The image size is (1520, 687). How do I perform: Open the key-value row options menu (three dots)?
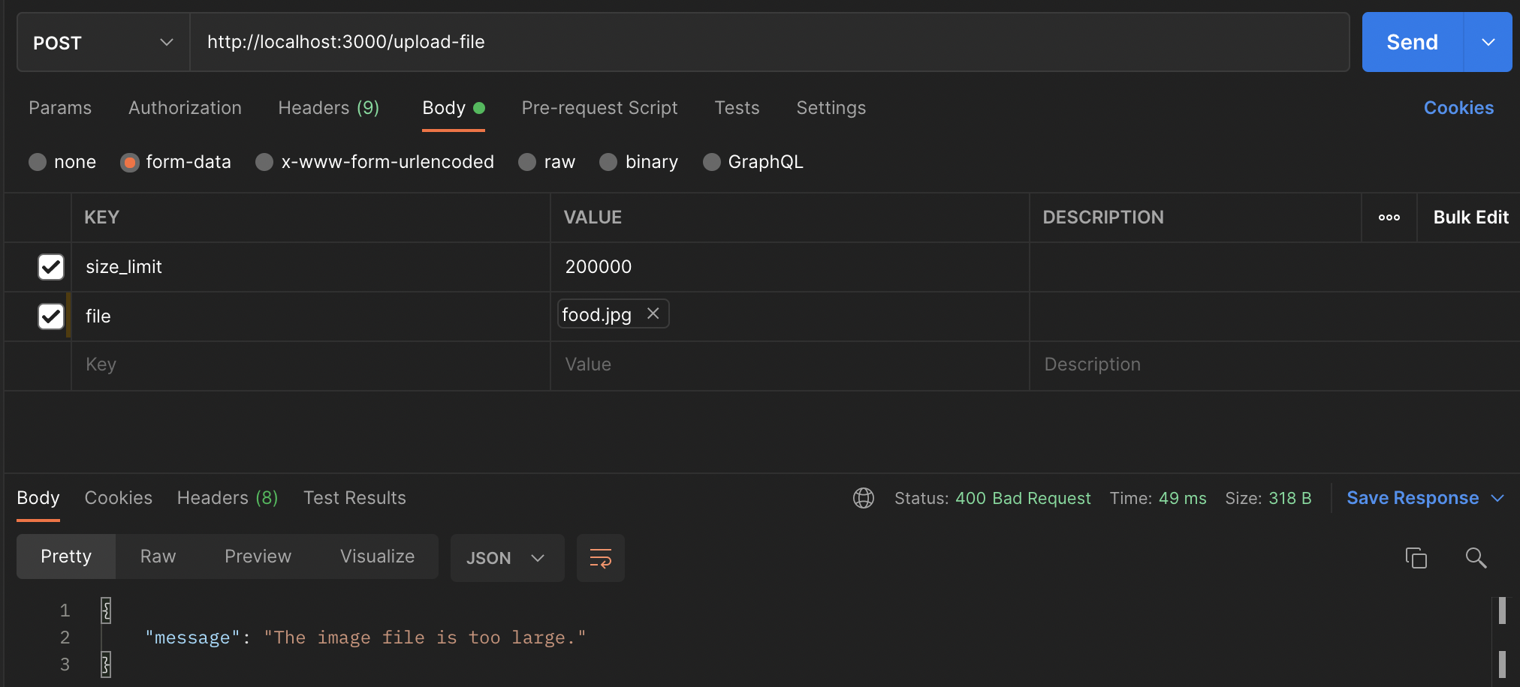[1389, 217]
